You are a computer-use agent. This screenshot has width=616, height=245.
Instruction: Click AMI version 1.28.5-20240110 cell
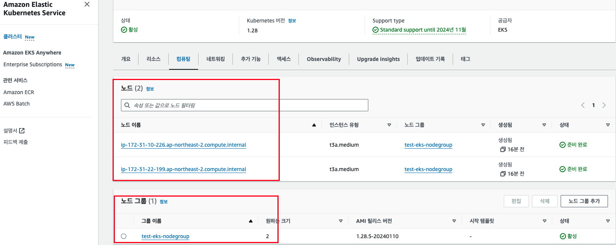tap(377, 236)
